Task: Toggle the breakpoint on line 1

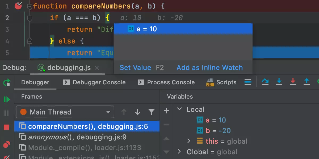Action: [x=18, y=6]
